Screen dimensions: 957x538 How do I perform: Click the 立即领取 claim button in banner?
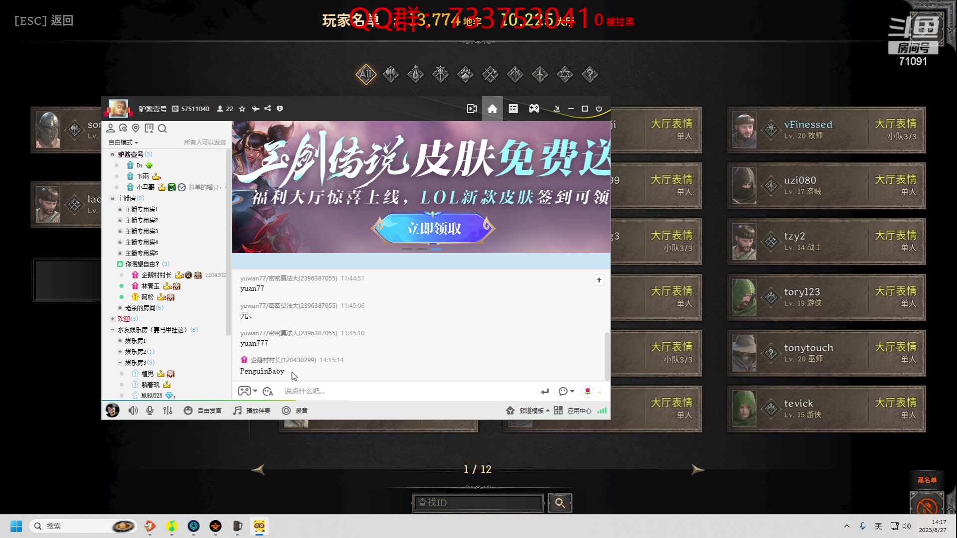(x=433, y=229)
